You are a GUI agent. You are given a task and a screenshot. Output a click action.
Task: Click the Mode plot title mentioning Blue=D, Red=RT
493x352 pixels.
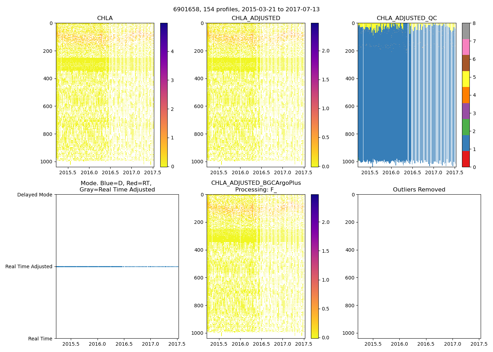click(117, 186)
